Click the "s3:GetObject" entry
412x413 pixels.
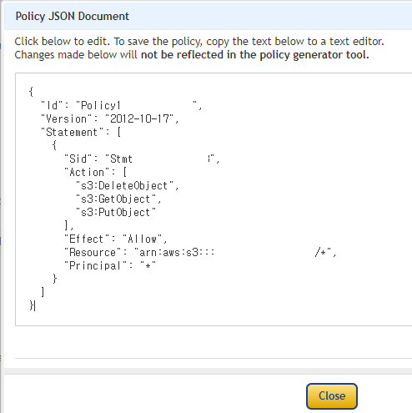(x=118, y=199)
